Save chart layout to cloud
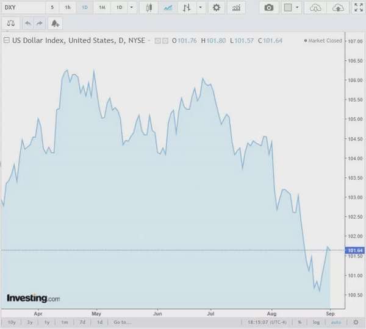This screenshot has width=366, height=329. (338, 8)
